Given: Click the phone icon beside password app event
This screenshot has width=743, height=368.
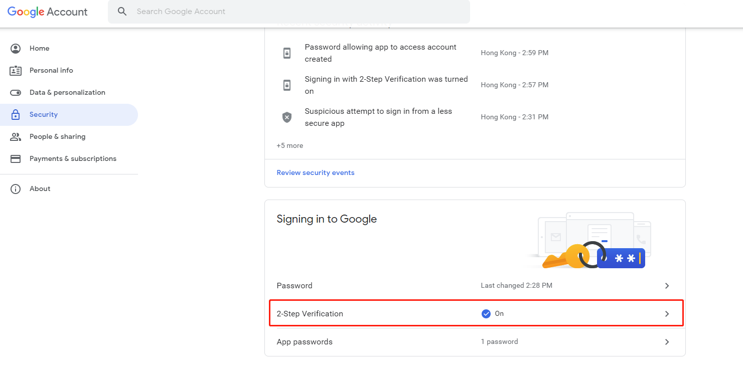Looking at the screenshot, I should [x=286, y=53].
